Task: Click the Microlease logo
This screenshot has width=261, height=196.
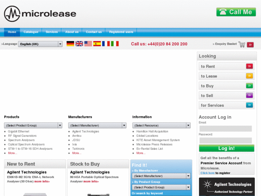Action: tap(40, 14)
